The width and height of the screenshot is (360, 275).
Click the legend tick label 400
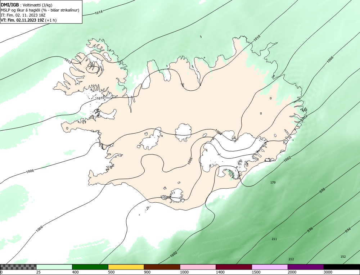75,272
